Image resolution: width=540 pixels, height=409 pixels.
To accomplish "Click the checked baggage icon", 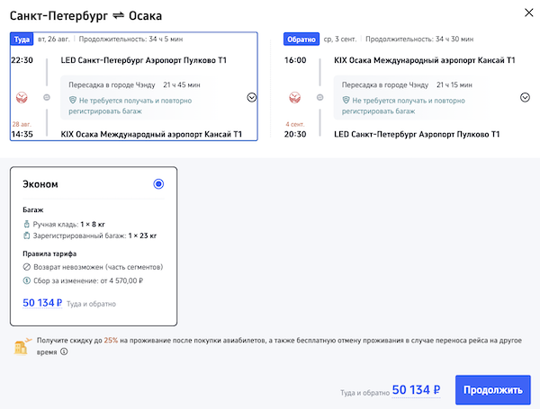I will [26, 236].
